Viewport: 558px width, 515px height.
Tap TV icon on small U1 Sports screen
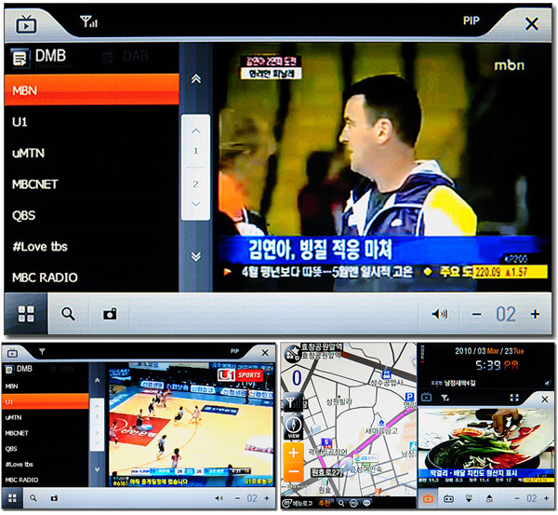coord(12,353)
